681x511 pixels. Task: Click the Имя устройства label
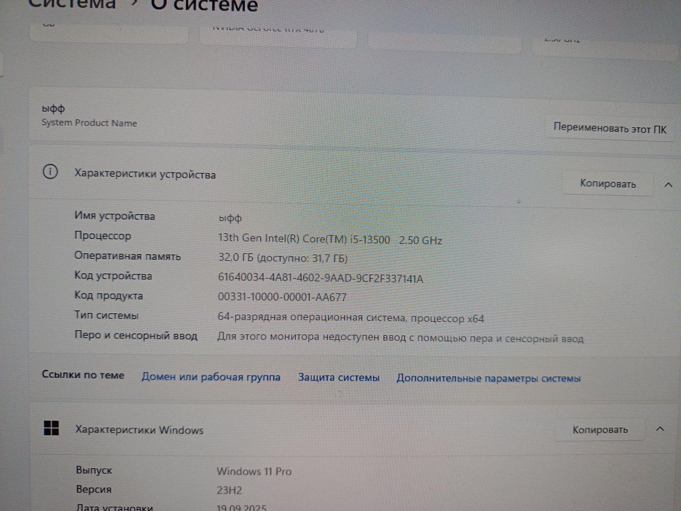pos(115,216)
